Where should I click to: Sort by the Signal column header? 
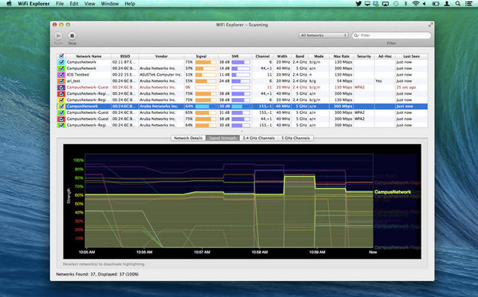[x=201, y=57]
